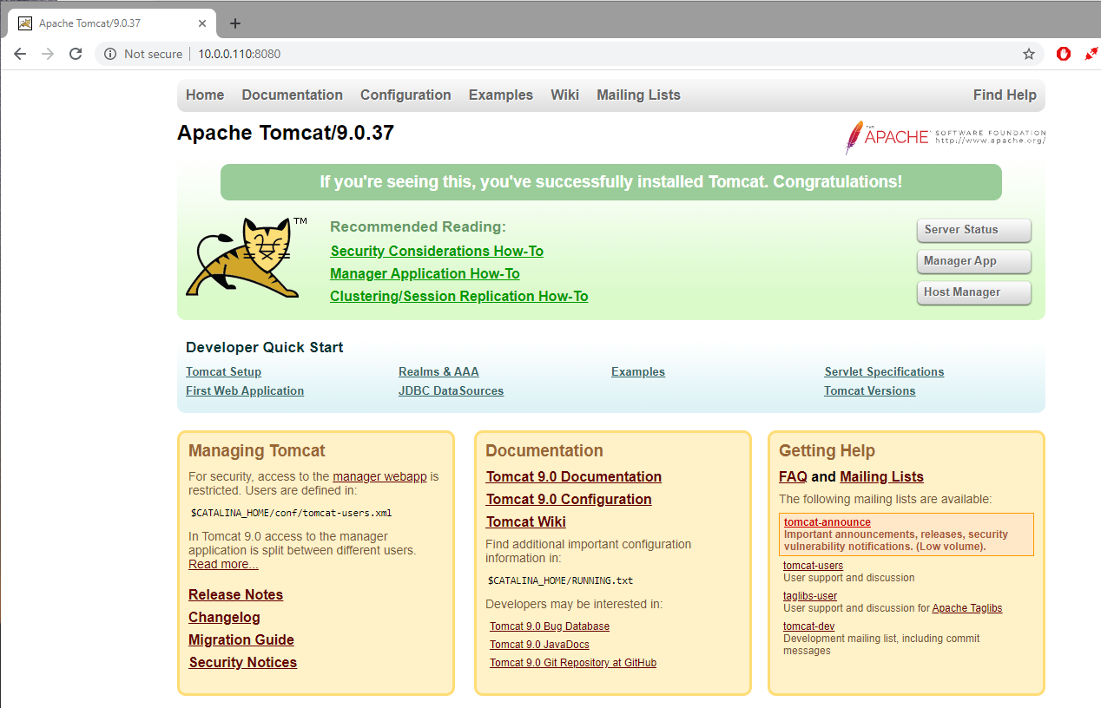Open the Tomcat 9.0 JavaDocs link
Screen dimensions: 1101x708
(x=539, y=645)
